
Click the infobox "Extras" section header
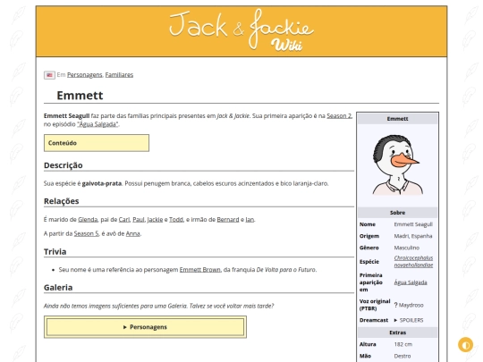pyautogui.click(x=397, y=333)
